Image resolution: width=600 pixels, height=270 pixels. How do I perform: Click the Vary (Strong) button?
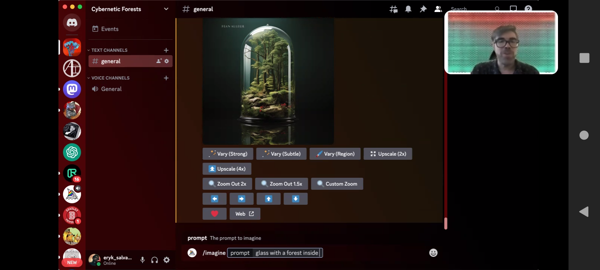coord(228,154)
